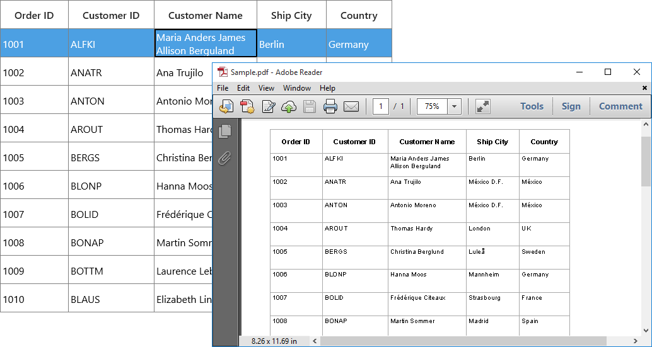The height and width of the screenshot is (347, 652).
Task: Select the BONAP cell in the grid
Action: click(x=111, y=241)
